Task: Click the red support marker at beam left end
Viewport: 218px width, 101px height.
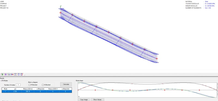Action: click(60, 13)
